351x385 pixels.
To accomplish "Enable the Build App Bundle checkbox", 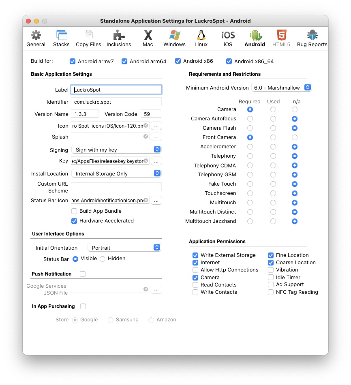I will pos(74,211).
